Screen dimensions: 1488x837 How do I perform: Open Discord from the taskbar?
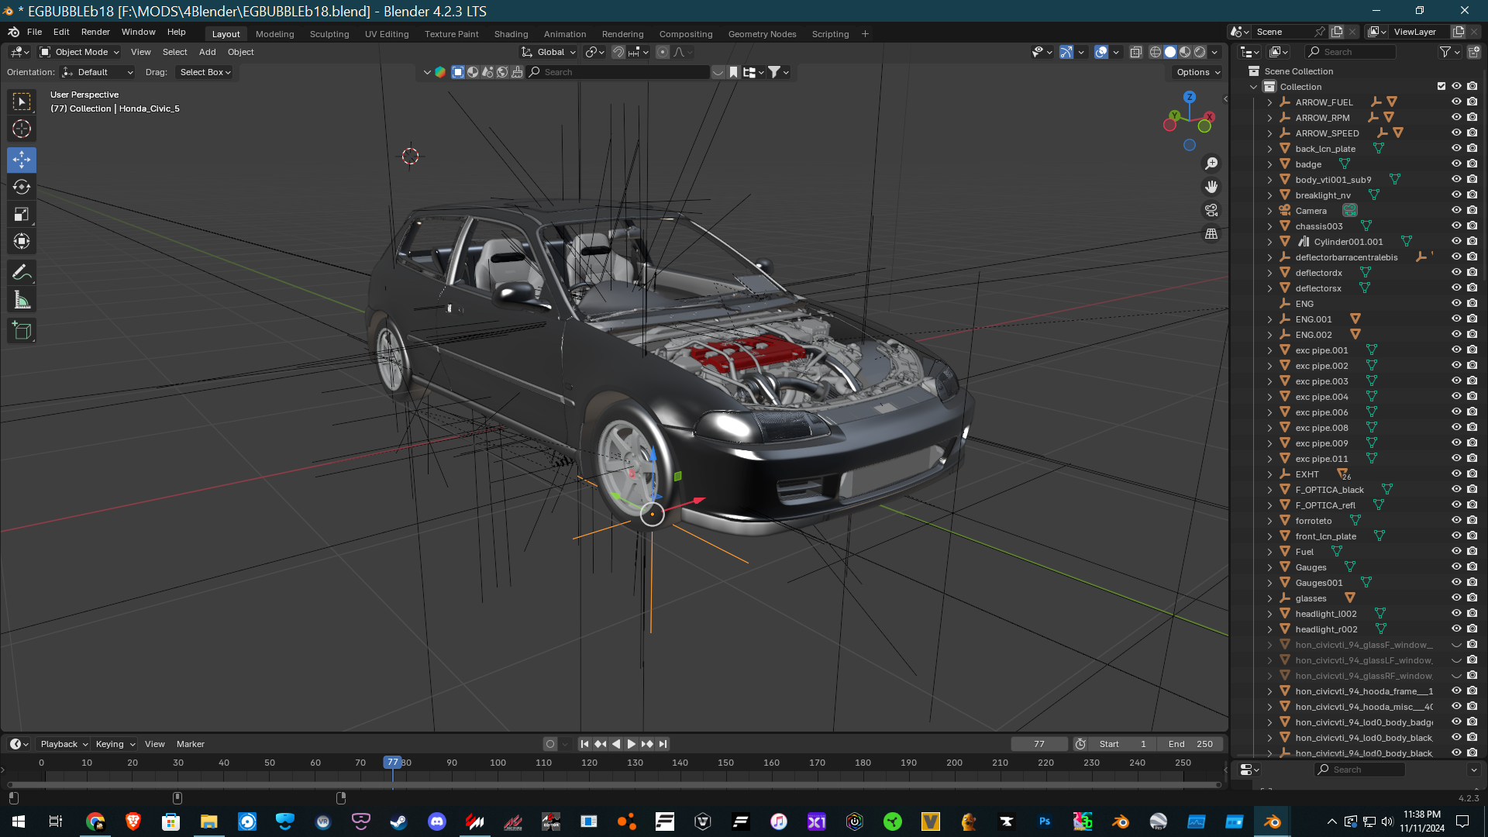[x=436, y=821]
